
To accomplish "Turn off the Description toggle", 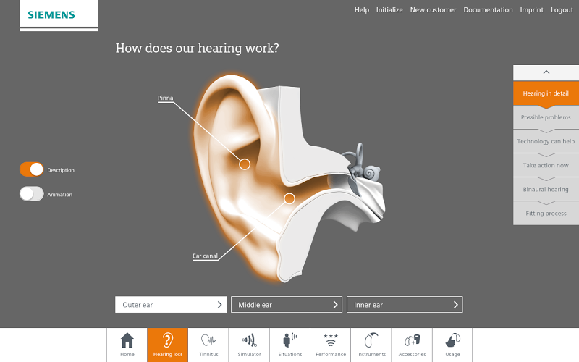I will tap(31, 169).
